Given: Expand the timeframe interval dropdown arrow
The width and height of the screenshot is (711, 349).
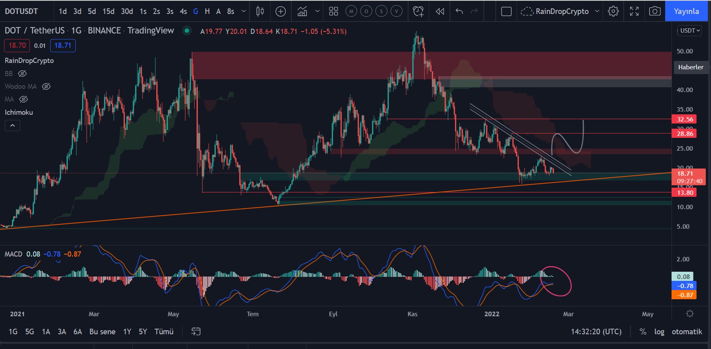Looking at the screenshot, I should pyautogui.click(x=244, y=12).
